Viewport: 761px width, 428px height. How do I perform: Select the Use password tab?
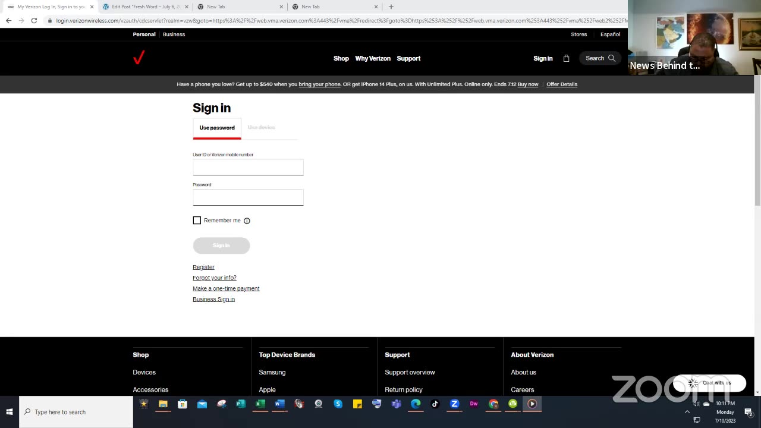[x=217, y=128]
